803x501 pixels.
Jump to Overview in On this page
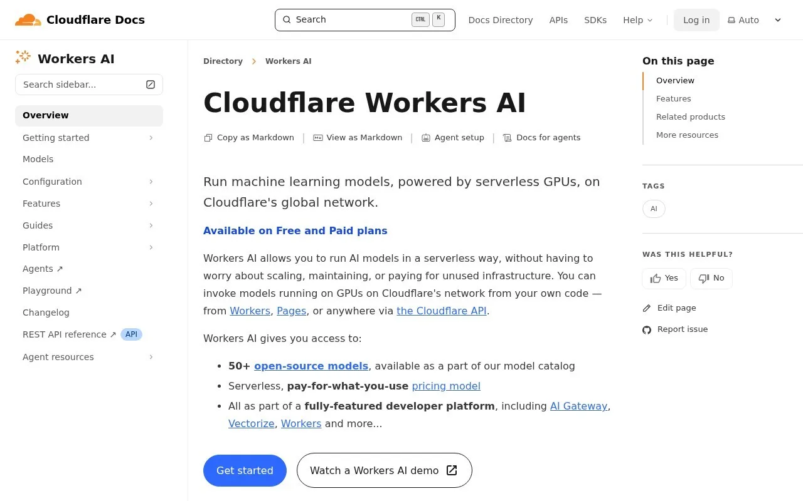(x=675, y=81)
